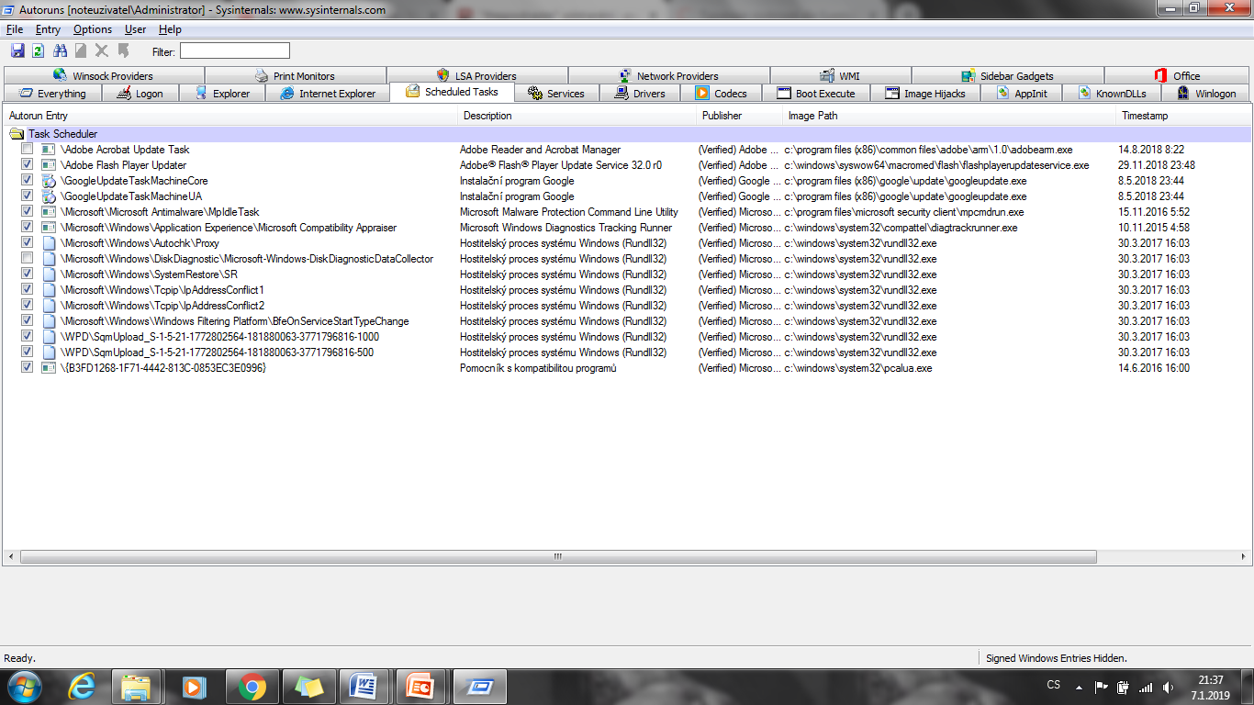This screenshot has width=1254, height=705.
Task: Click the green Refresh toolbar icon
Action: pos(39,50)
